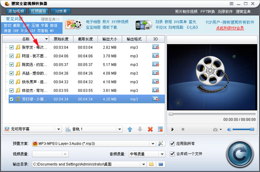Toggle the 合并成一个文件 checkbox

coord(172,154)
